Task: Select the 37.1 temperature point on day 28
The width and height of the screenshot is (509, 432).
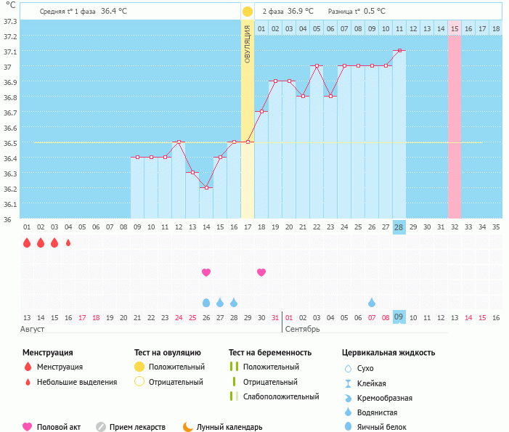Action: click(399, 50)
